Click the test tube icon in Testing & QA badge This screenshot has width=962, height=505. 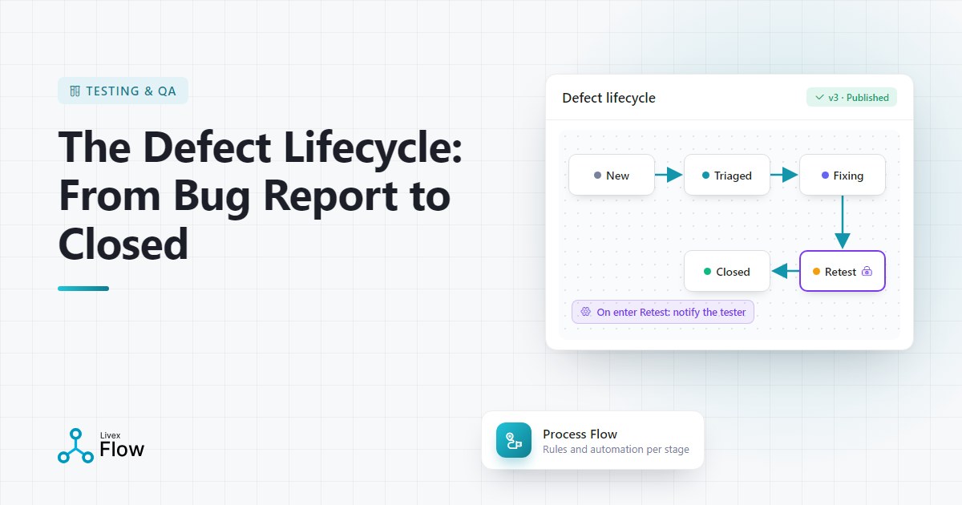[x=75, y=91]
